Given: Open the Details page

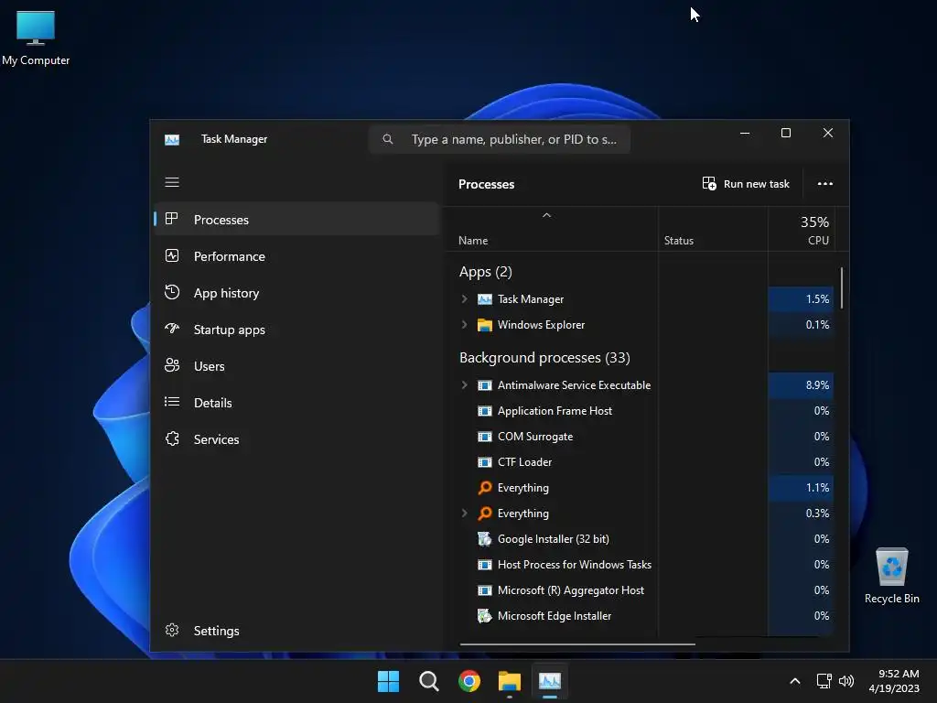Looking at the screenshot, I should click(x=297, y=403).
